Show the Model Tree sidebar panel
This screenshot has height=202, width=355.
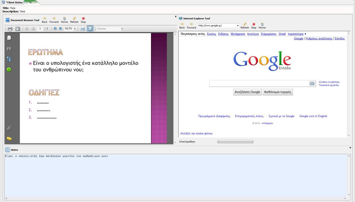pyautogui.click(x=9, y=59)
